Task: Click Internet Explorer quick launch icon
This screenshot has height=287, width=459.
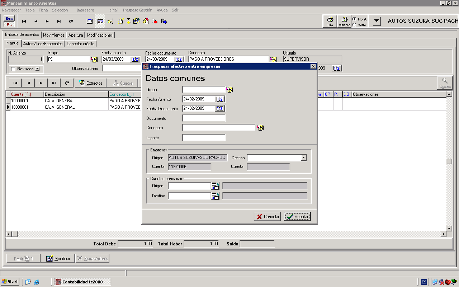Action: pos(37,282)
